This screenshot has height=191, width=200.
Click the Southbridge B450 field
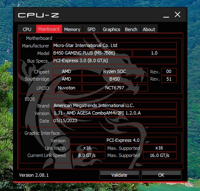tap(115, 79)
